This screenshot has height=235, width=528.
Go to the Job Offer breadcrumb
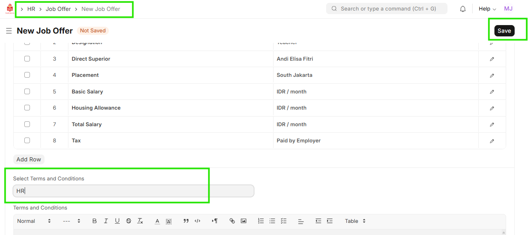(x=58, y=9)
